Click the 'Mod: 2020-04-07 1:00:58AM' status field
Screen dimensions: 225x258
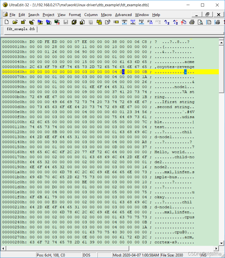[x=136, y=255]
